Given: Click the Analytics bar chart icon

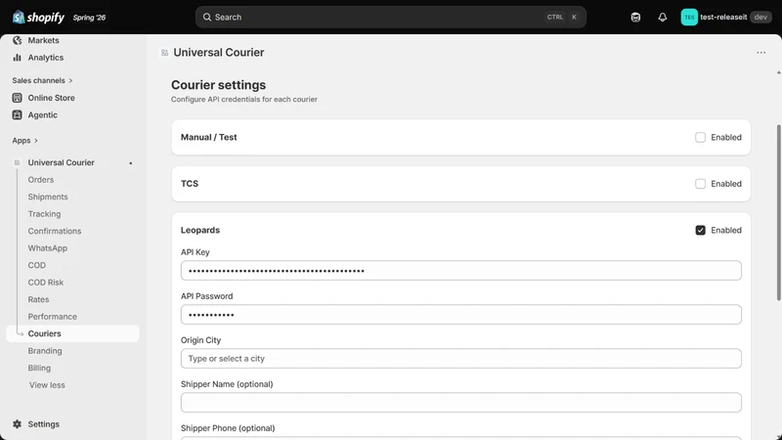Looking at the screenshot, I should point(17,58).
